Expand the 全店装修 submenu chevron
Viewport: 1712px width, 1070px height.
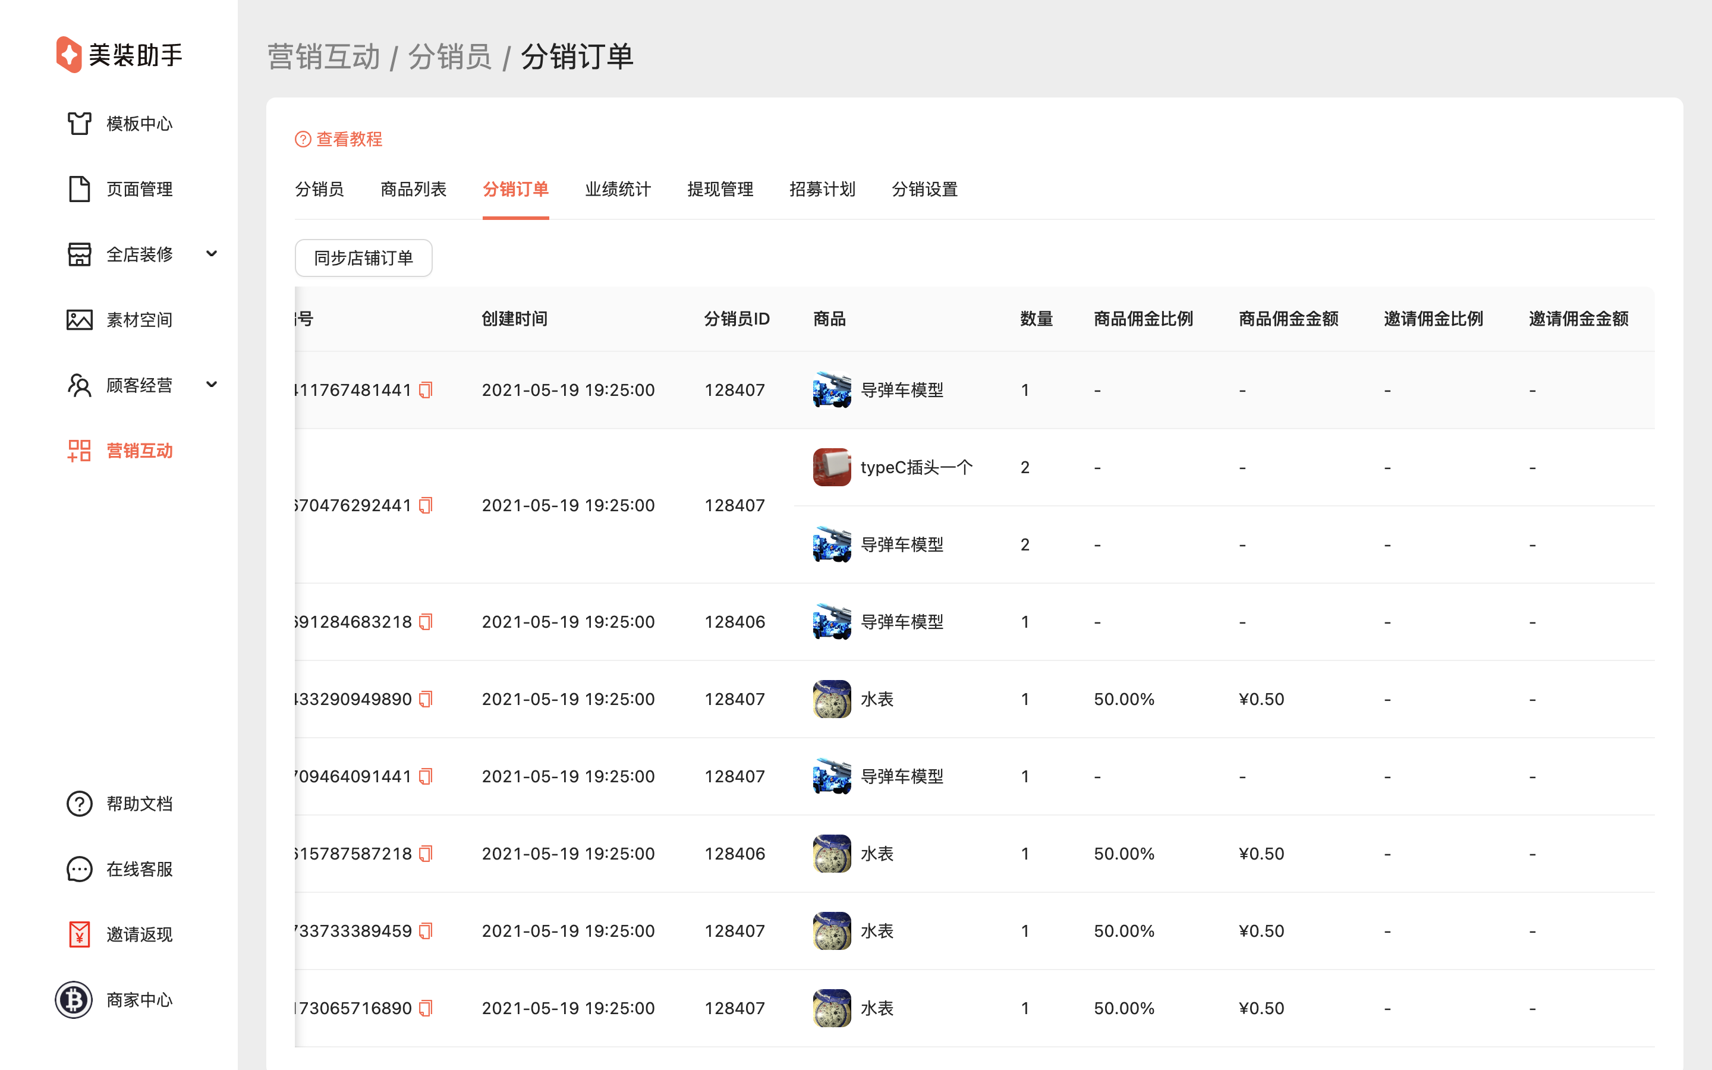tap(211, 254)
